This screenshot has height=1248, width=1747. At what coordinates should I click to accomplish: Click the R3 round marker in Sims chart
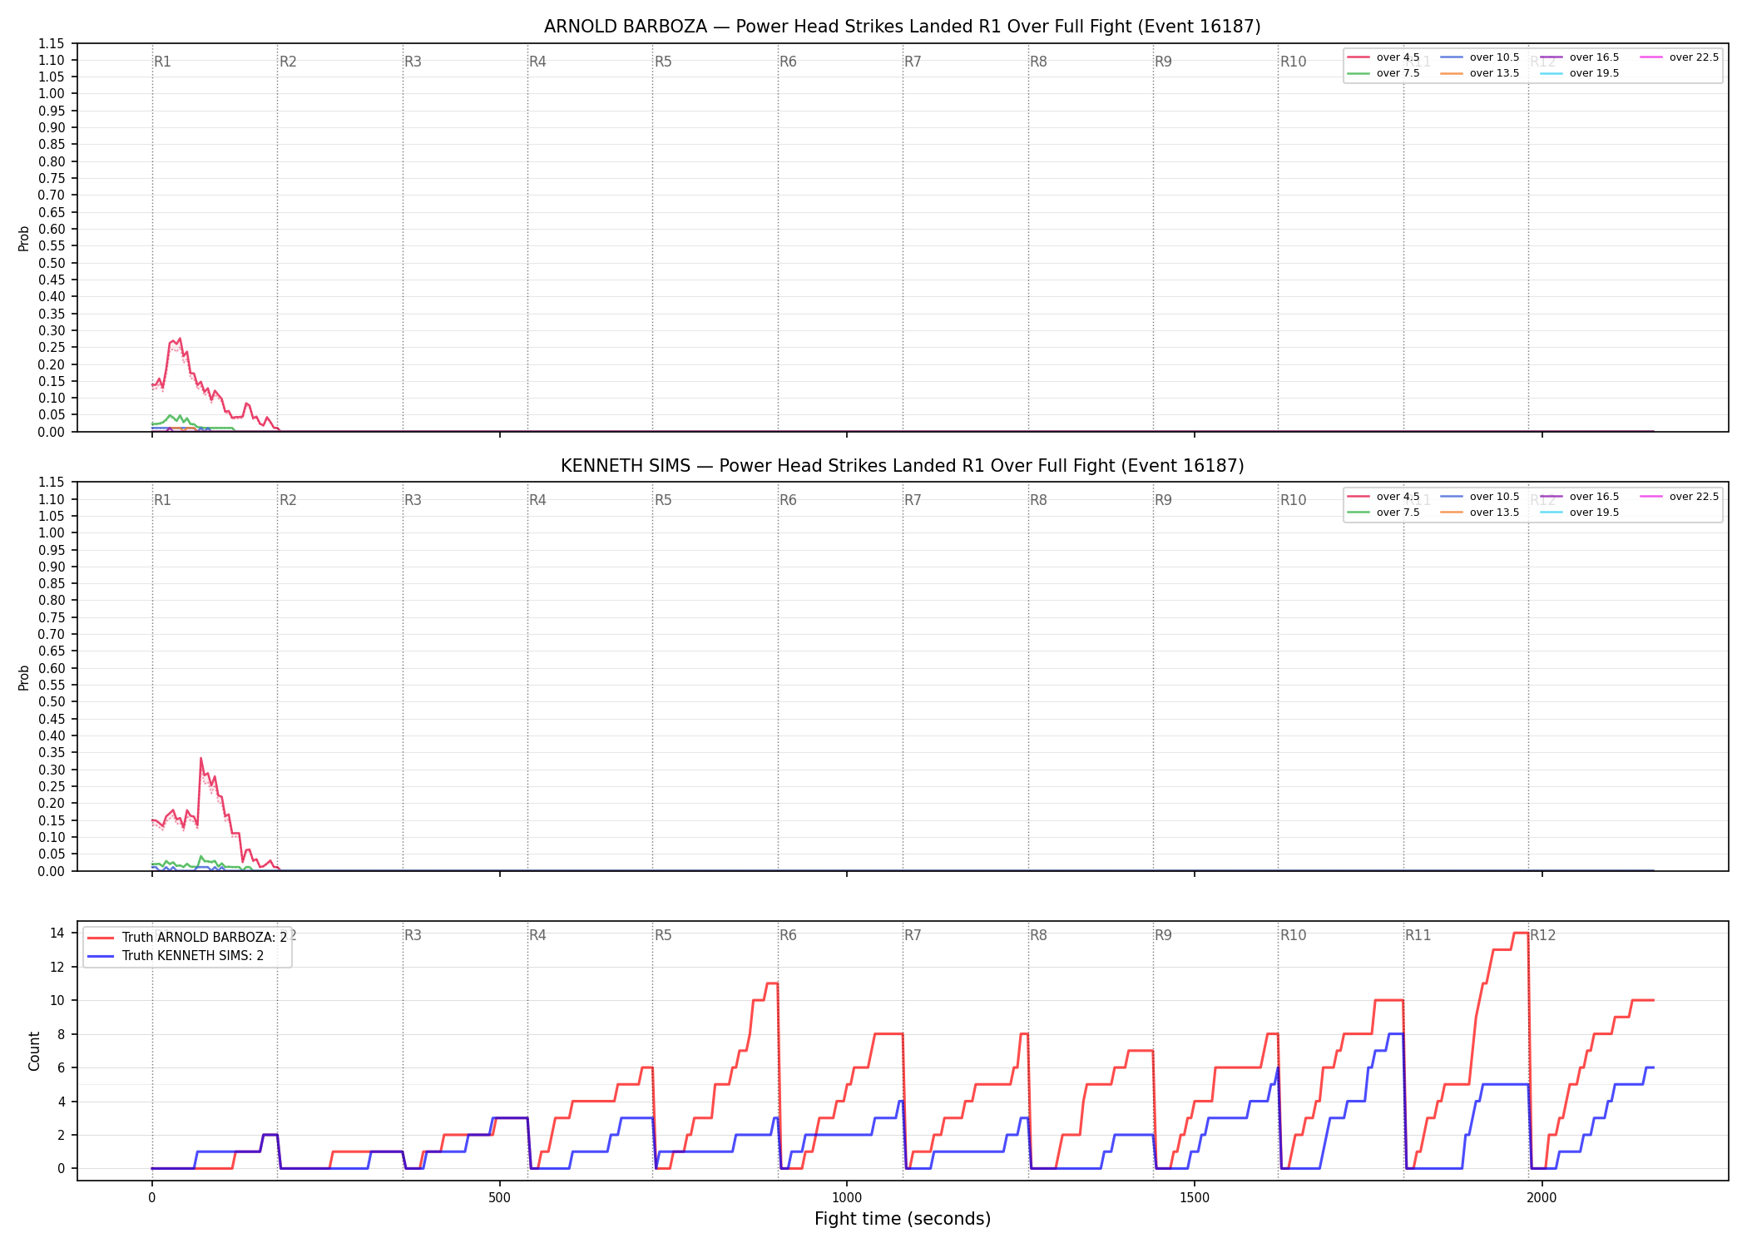413,500
